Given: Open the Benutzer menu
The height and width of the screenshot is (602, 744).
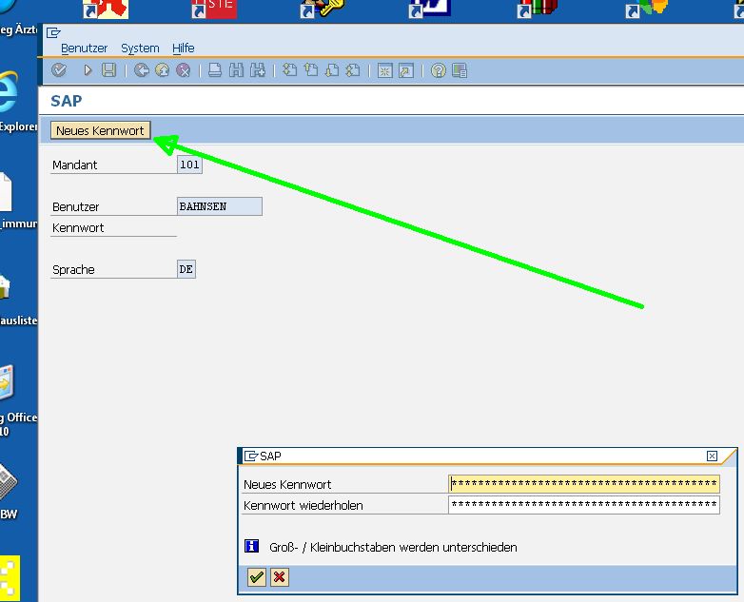Looking at the screenshot, I should click(84, 49).
